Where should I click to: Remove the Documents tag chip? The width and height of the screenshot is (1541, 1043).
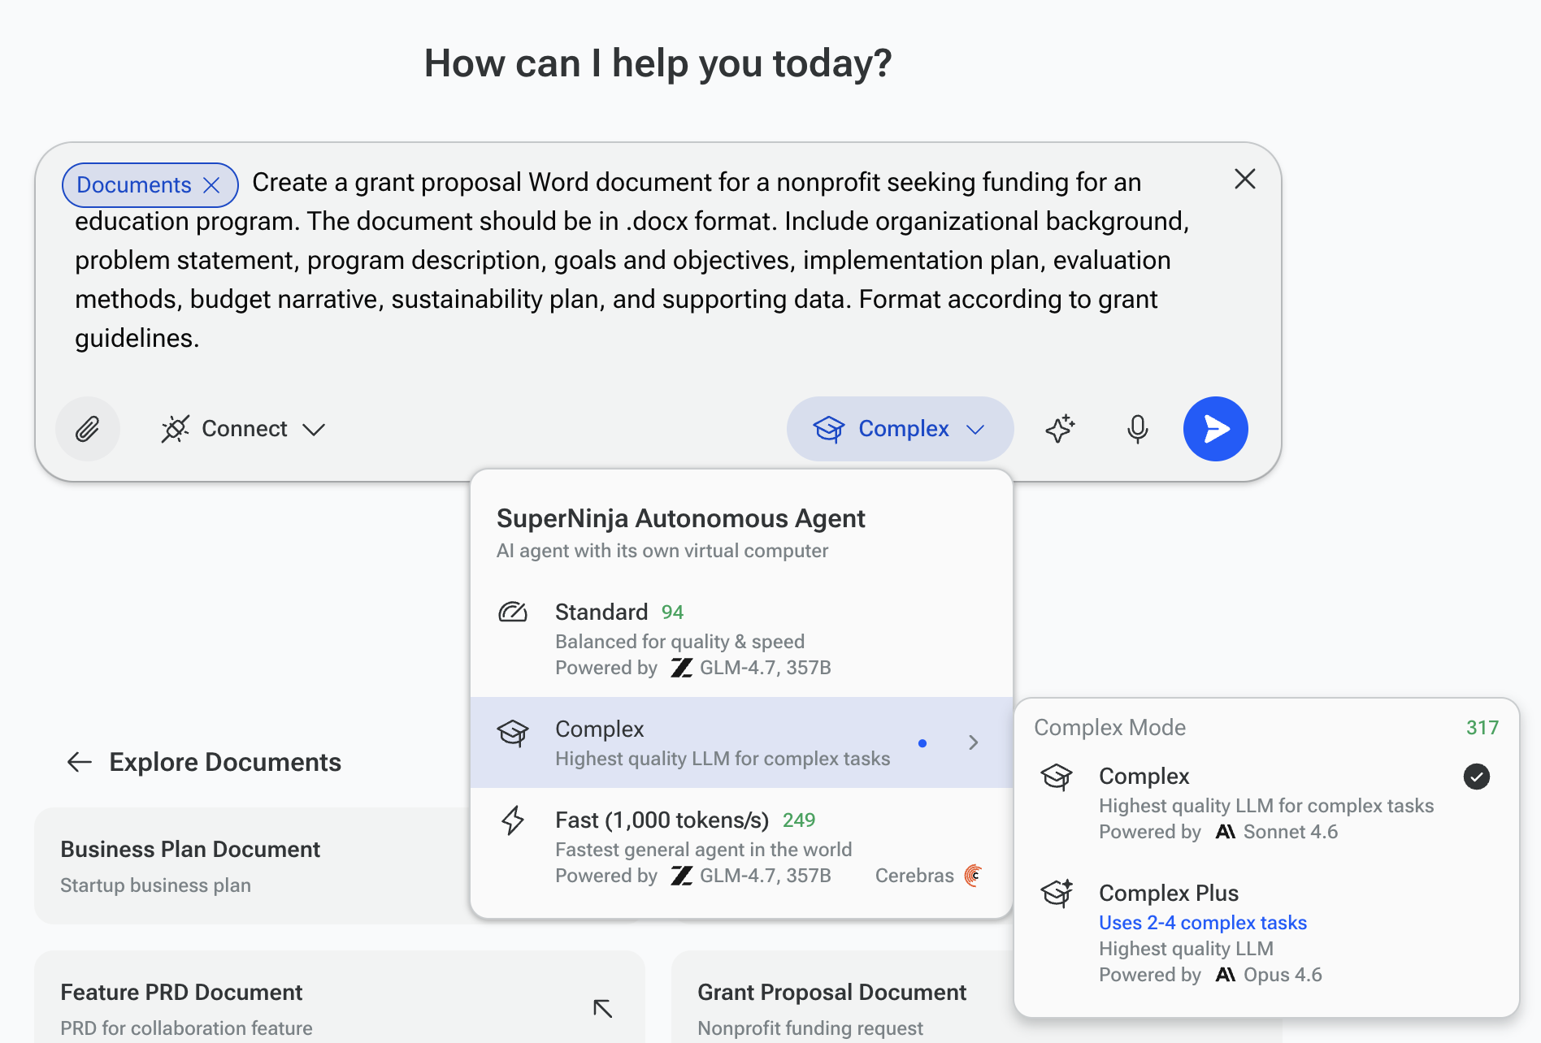click(211, 185)
